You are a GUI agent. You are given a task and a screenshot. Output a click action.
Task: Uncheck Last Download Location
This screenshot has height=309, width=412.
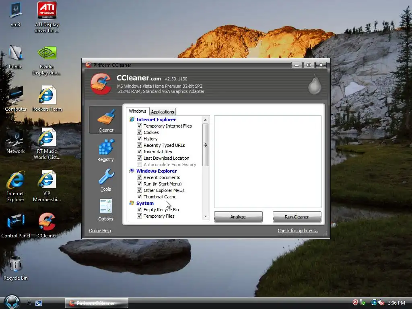(140, 158)
